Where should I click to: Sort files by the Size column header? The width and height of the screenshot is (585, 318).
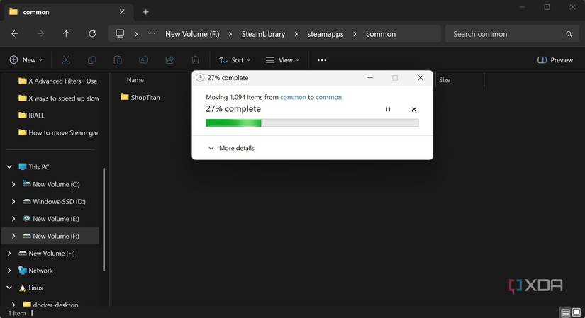445,80
